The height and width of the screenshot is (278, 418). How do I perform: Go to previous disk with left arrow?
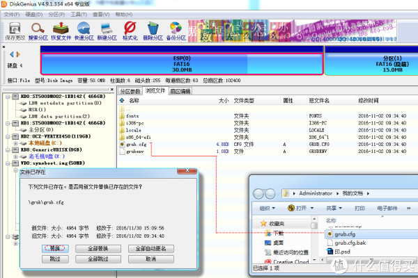(12, 54)
